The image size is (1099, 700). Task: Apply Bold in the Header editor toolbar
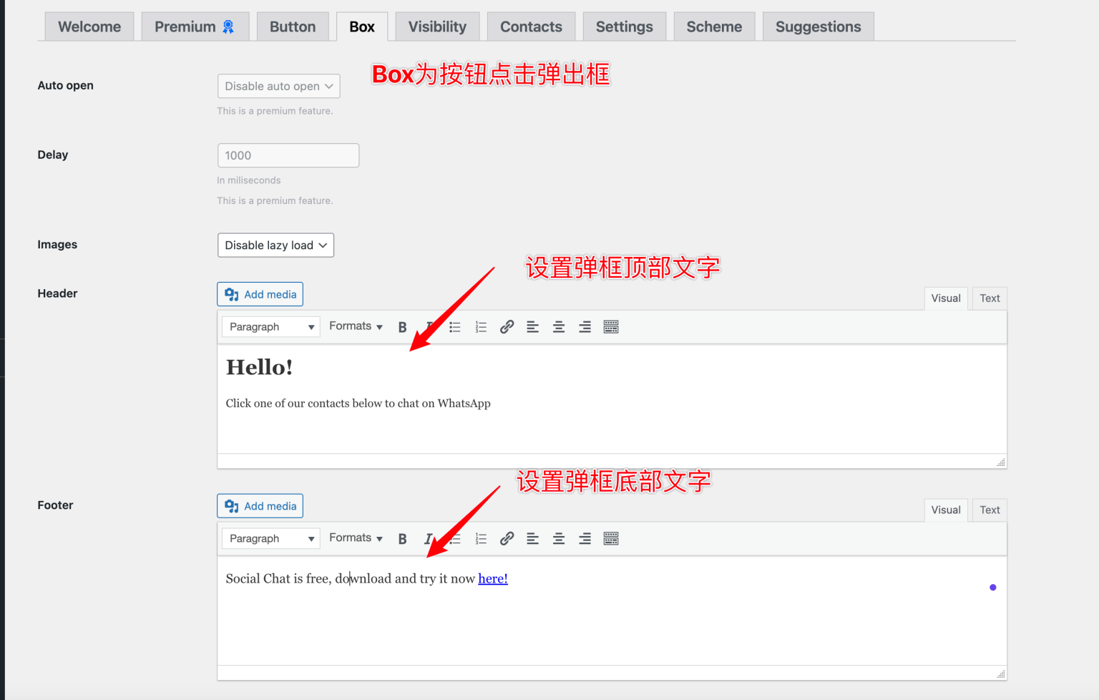click(402, 326)
